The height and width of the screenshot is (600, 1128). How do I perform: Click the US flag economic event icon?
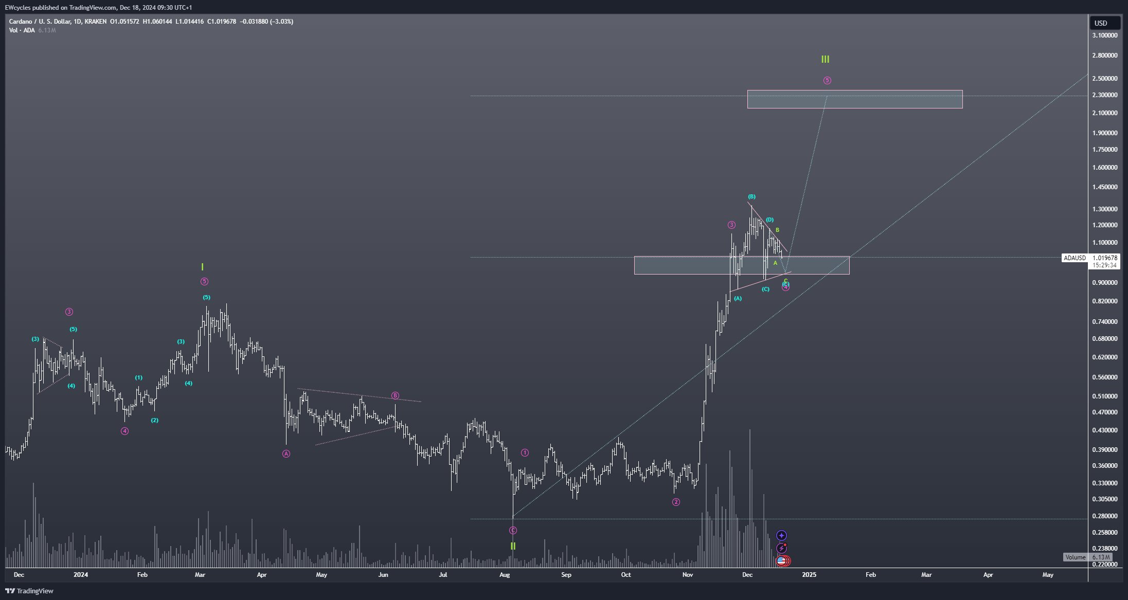[781, 561]
